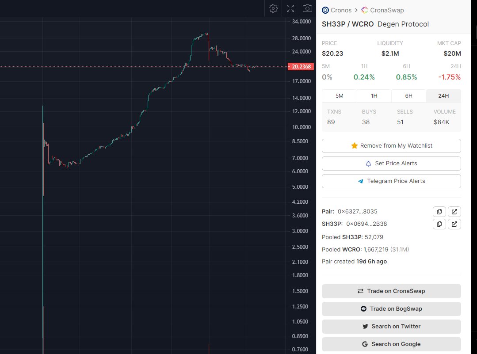Click the bell icon for price alerts

(368, 164)
